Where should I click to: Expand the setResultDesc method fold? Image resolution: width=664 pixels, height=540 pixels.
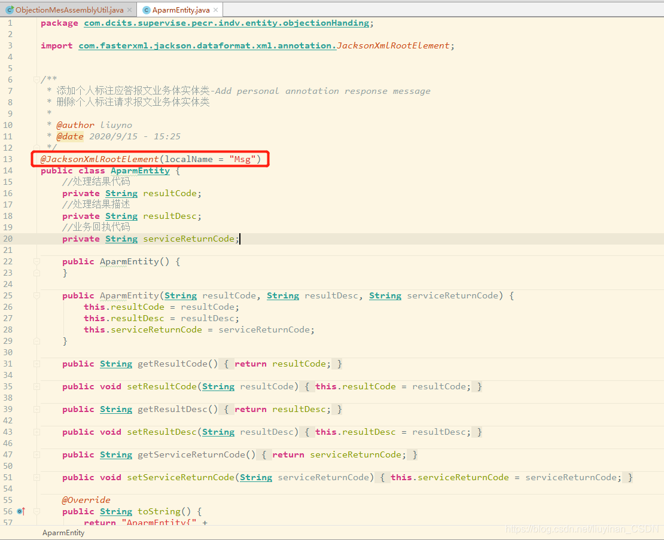coord(36,432)
